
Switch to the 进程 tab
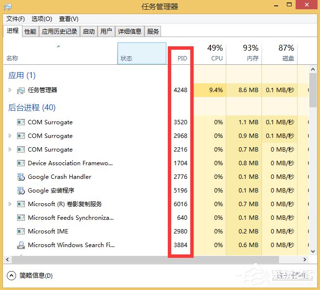tap(13, 31)
